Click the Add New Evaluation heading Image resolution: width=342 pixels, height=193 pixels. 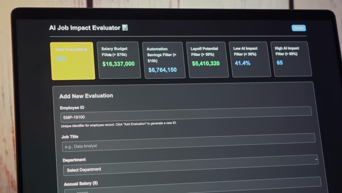pyautogui.click(x=86, y=96)
